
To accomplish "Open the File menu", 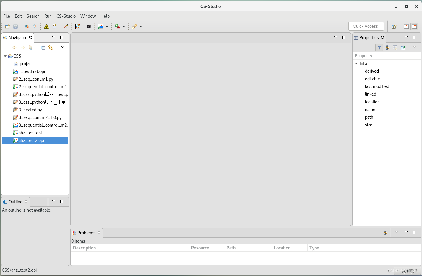I will point(7,16).
